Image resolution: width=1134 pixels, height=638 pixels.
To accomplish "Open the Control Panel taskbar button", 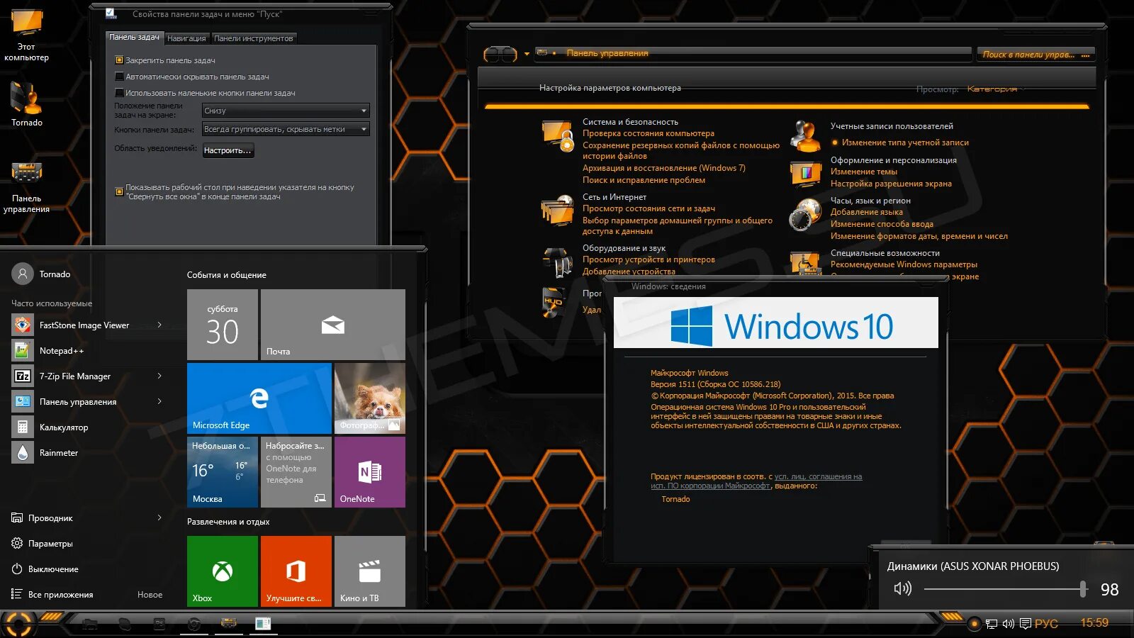I will [228, 623].
